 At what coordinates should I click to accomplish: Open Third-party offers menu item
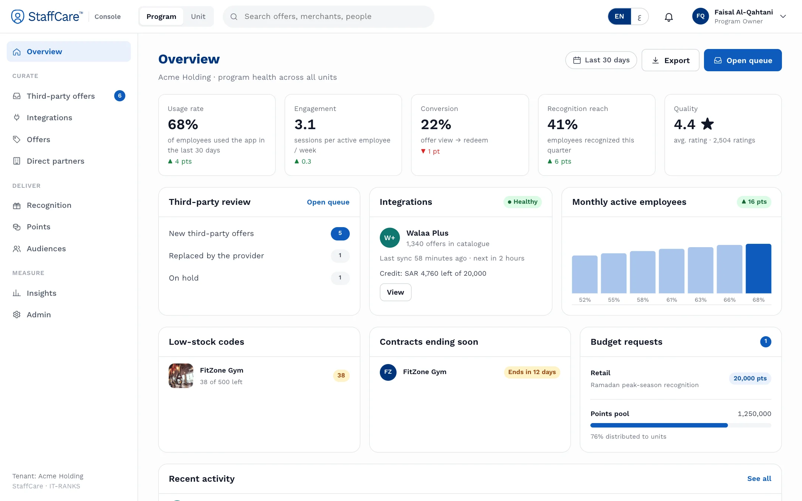[x=69, y=96]
